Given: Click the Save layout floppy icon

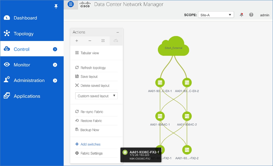Looking at the screenshot, I should pos(77,76).
